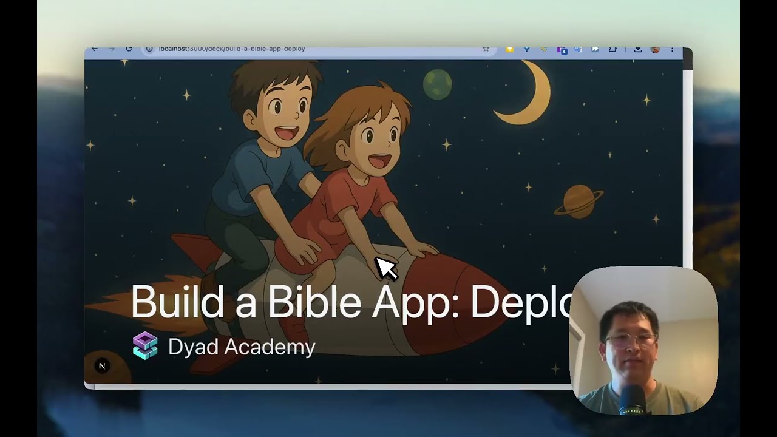
Task: Click the browser forward arrow
Action: [x=112, y=49]
